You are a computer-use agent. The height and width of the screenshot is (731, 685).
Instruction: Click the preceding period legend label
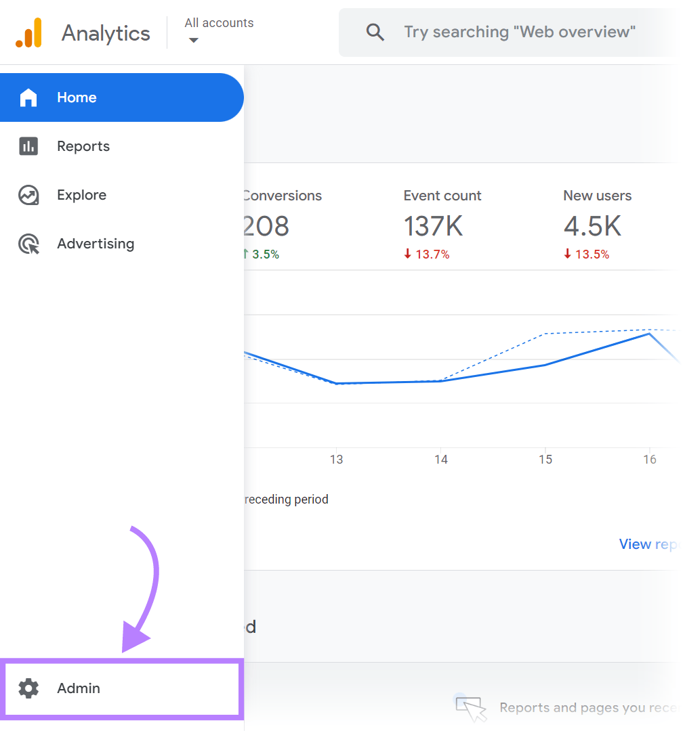click(x=285, y=499)
